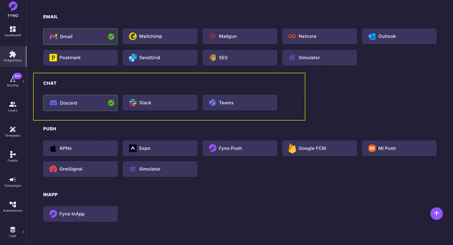Select the Google FCM push provider

pos(319,148)
